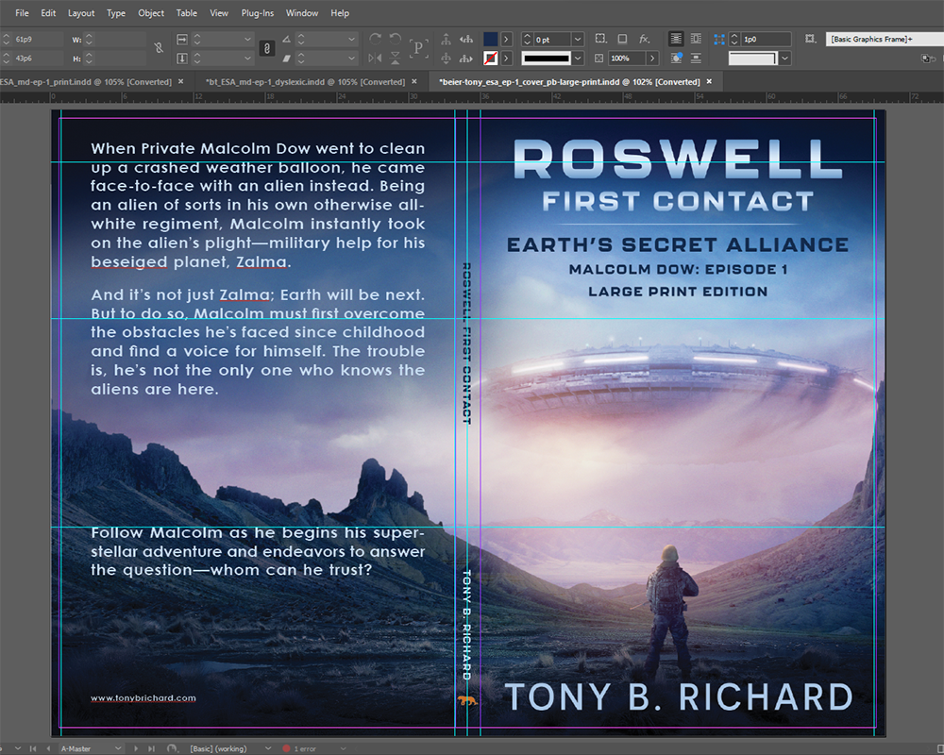The height and width of the screenshot is (755, 944).
Task: Click the frame fitting options icon
Action: 810,39
